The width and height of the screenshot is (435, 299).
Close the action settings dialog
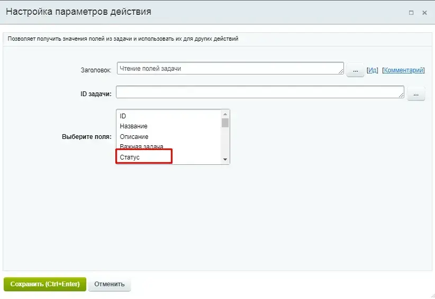pyautogui.click(x=424, y=13)
